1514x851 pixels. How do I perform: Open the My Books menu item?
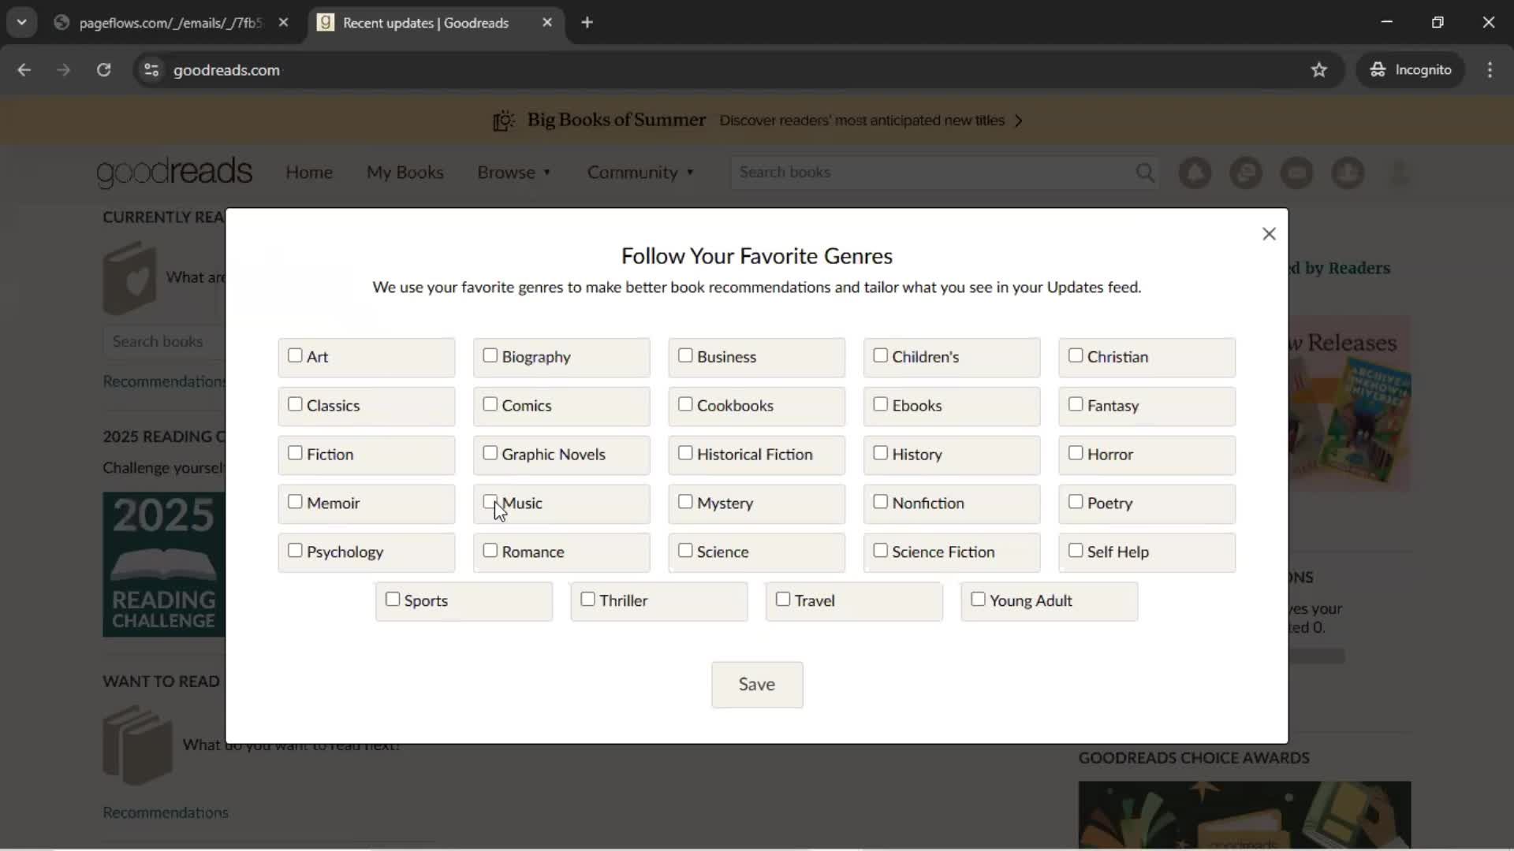tap(405, 173)
